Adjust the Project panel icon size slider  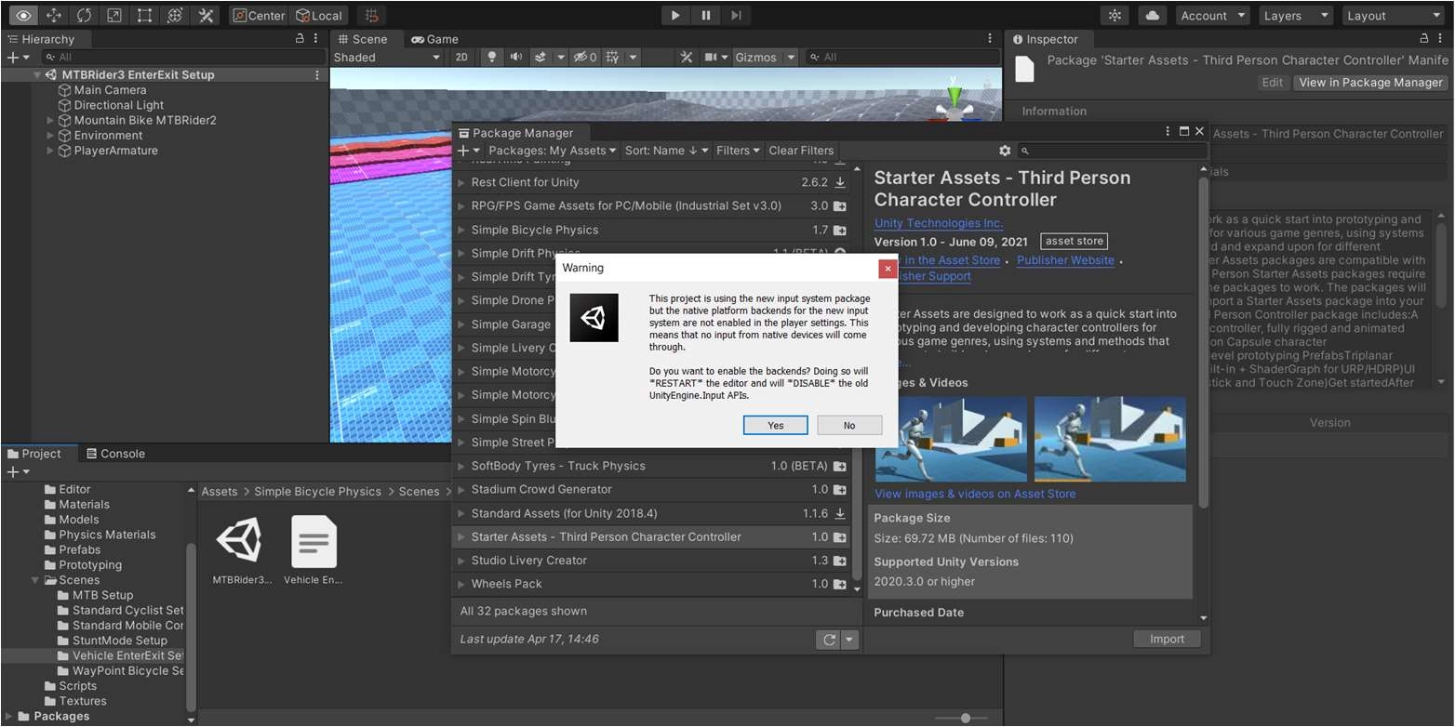pos(965,718)
